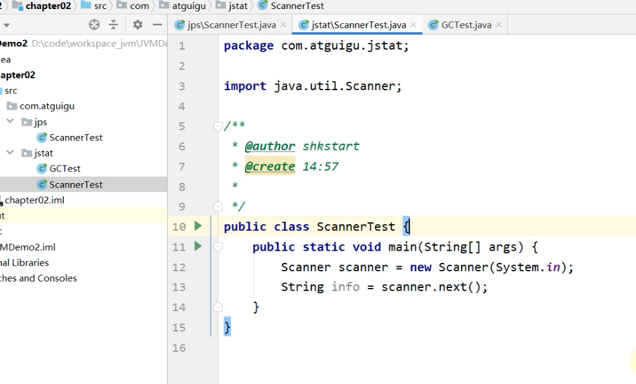The height and width of the screenshot is (384, 636).
Task: Switch to jstat\ScannerTest.java tab
Action: [x=359, y=24]
